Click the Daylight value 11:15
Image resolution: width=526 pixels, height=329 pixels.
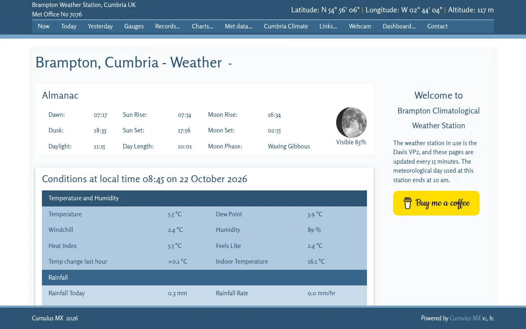point(99,146)
